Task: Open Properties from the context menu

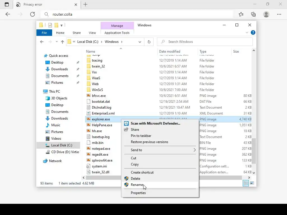Action: [x=160, y=193]
